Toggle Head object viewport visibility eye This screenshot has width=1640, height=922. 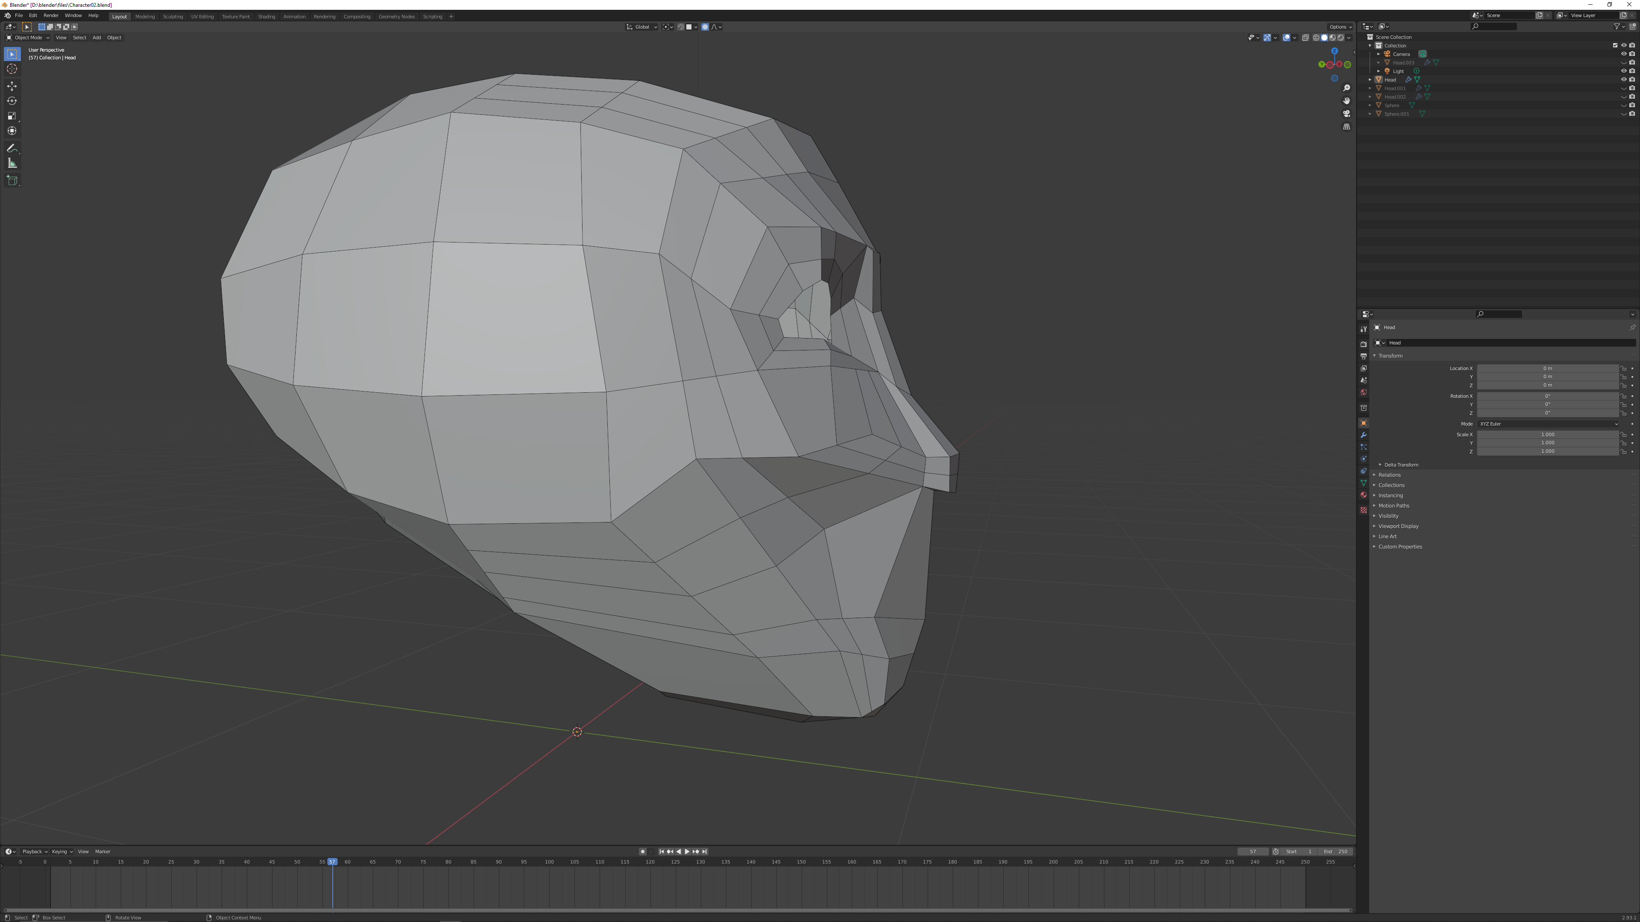tap(1623, 79)
